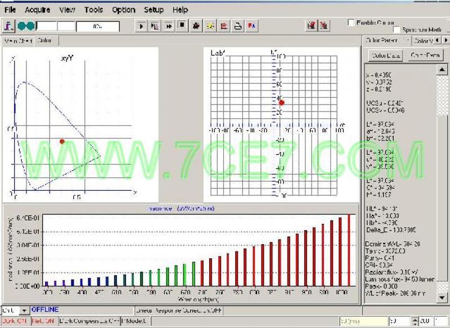Click the spinner arrows in the status bar

click(415, 321)
